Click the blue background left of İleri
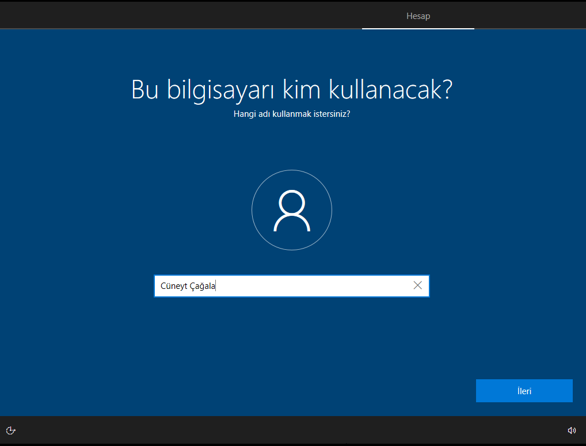 point(345,391)
